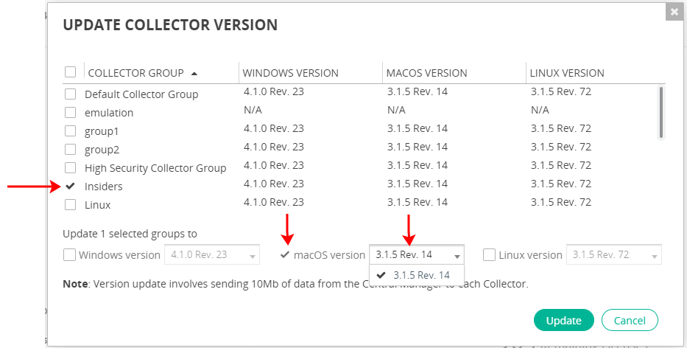The image size is (687, 348).
Task: Open the Windows version dropdown
Action: coord(211,255)
